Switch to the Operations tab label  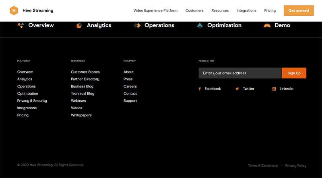click(x=159, y=25)
